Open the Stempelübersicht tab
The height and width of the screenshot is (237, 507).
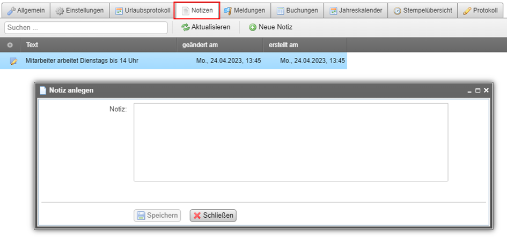coord(423,11)
